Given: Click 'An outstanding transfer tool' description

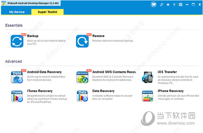Looking at the screenshot, I should [x=178, y=80].
